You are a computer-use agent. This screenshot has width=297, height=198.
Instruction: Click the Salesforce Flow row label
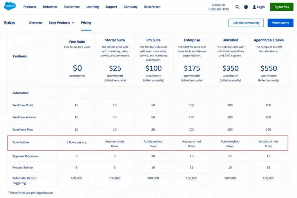pyautogui.click(x=23, y=130)
